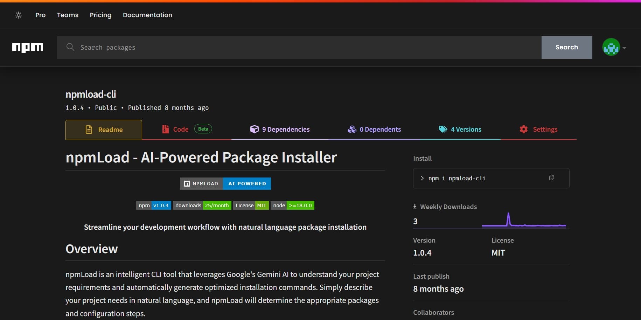Click the 'Published 8 months ago' text
The image size is (641, 320).
[168, 108]
